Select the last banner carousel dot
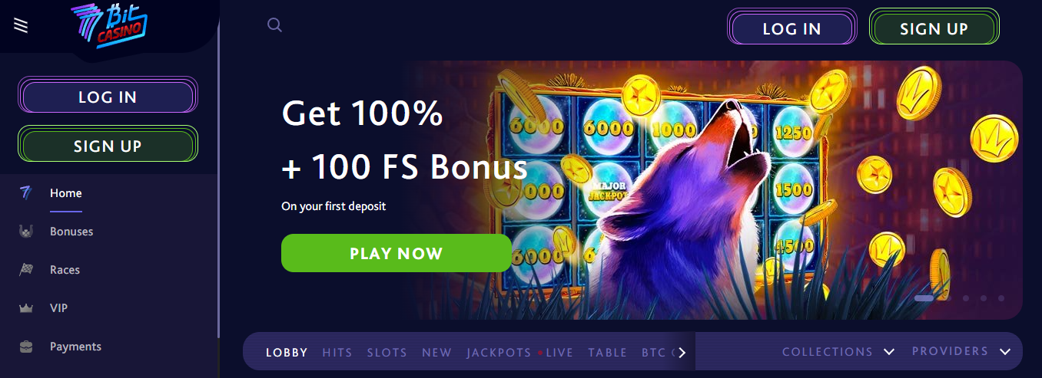Image resolution: width=1042 pixels, height=378 pixels. [x=1001, y=298]
